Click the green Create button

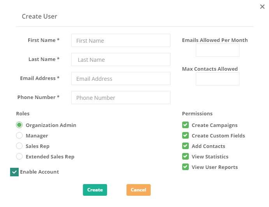click(x=95, y=190)
